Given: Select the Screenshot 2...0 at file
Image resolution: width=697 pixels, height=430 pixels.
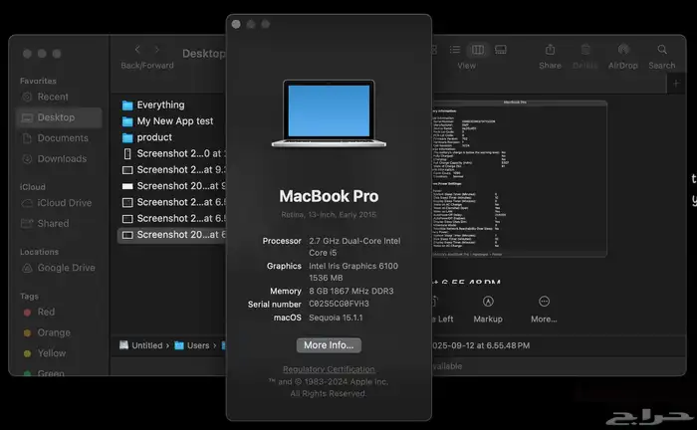Looking at the screenshot, I should (x=172, y=153).
